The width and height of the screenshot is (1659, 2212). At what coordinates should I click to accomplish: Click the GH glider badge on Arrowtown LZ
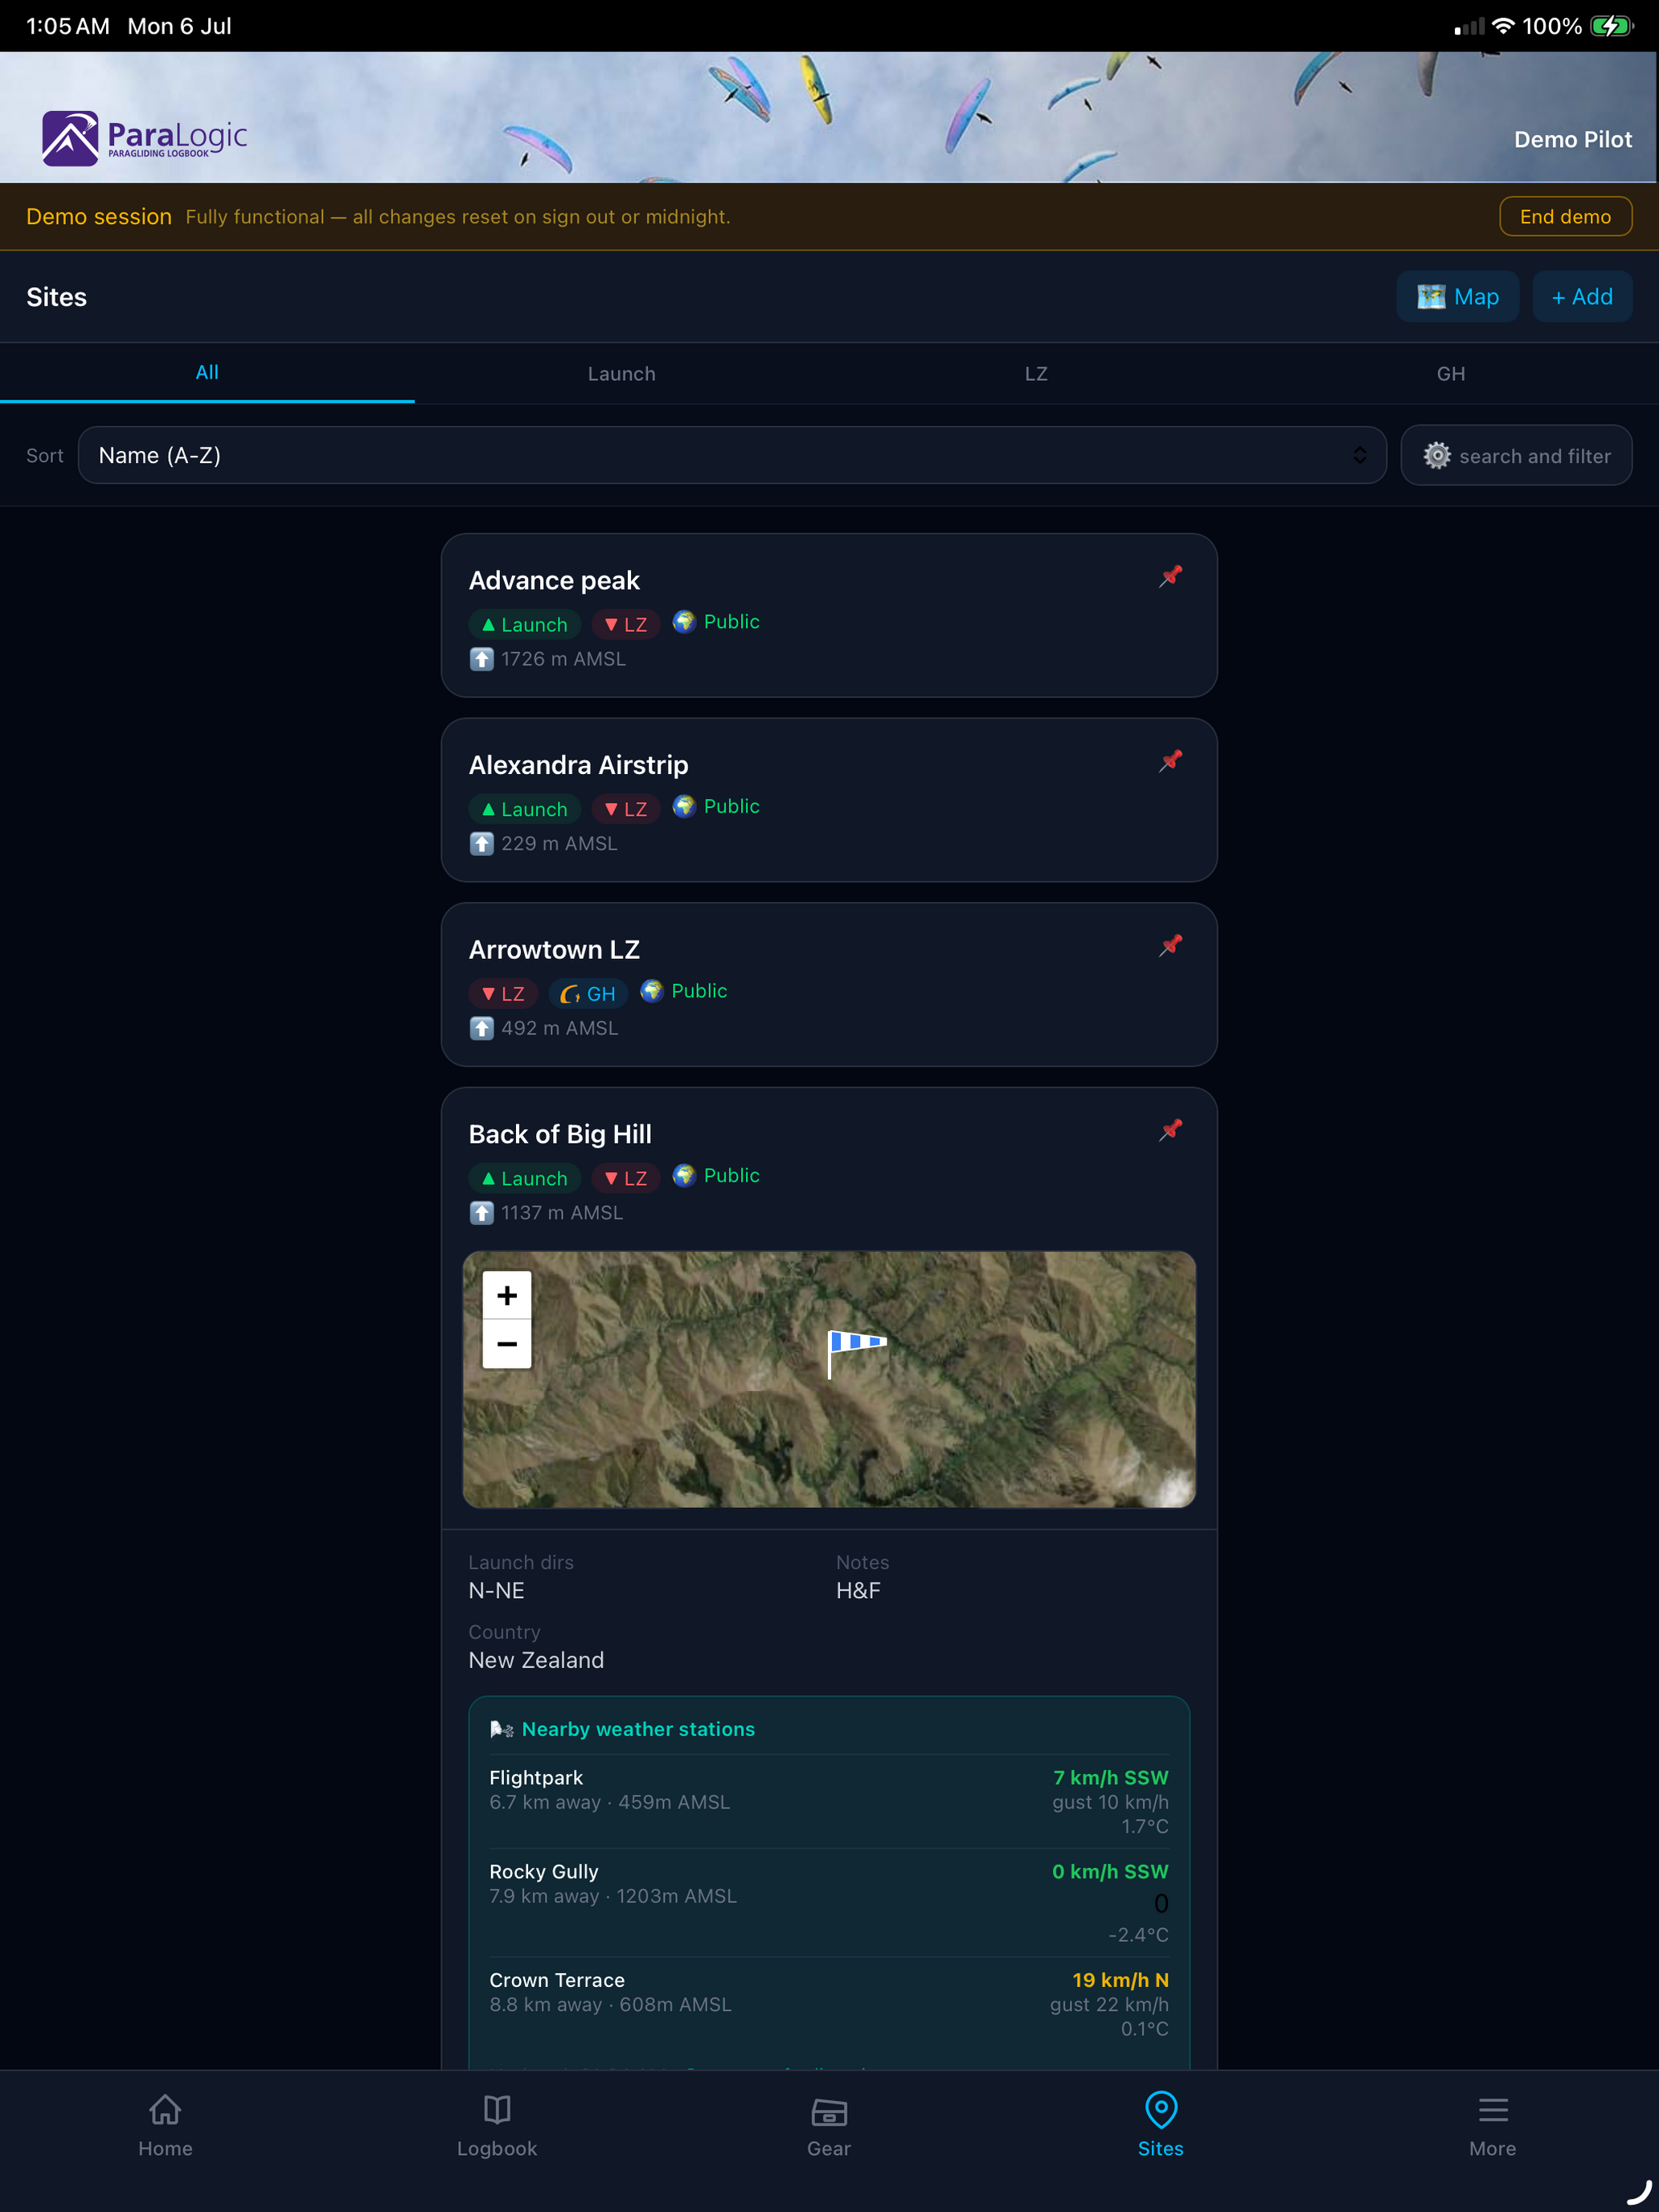click(x=588, y=994)
